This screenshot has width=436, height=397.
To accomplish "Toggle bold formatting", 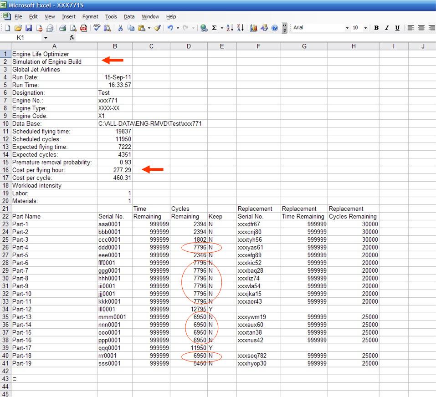I will [376, 28].
